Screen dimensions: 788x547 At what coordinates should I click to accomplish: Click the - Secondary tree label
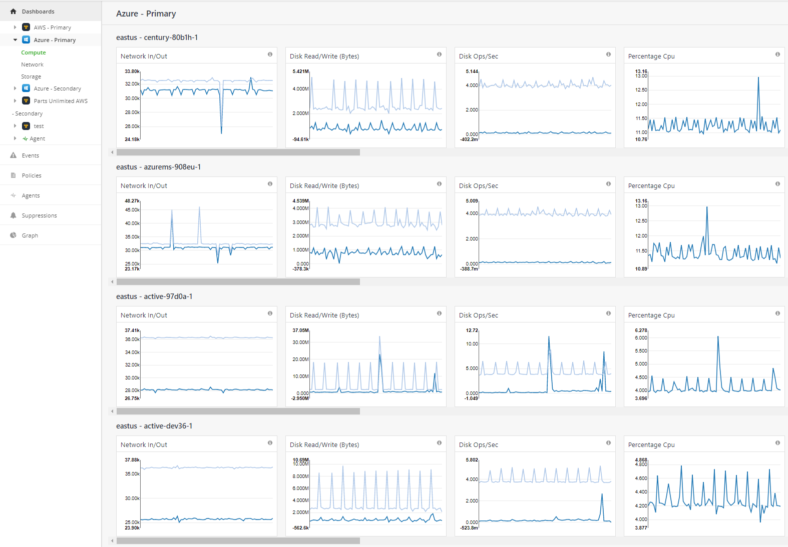coord(28,113)
